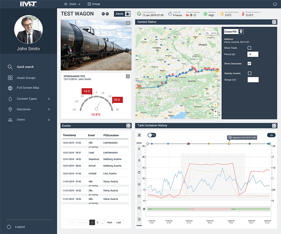Click the Period (d) input field

click(x=253, y=54)
